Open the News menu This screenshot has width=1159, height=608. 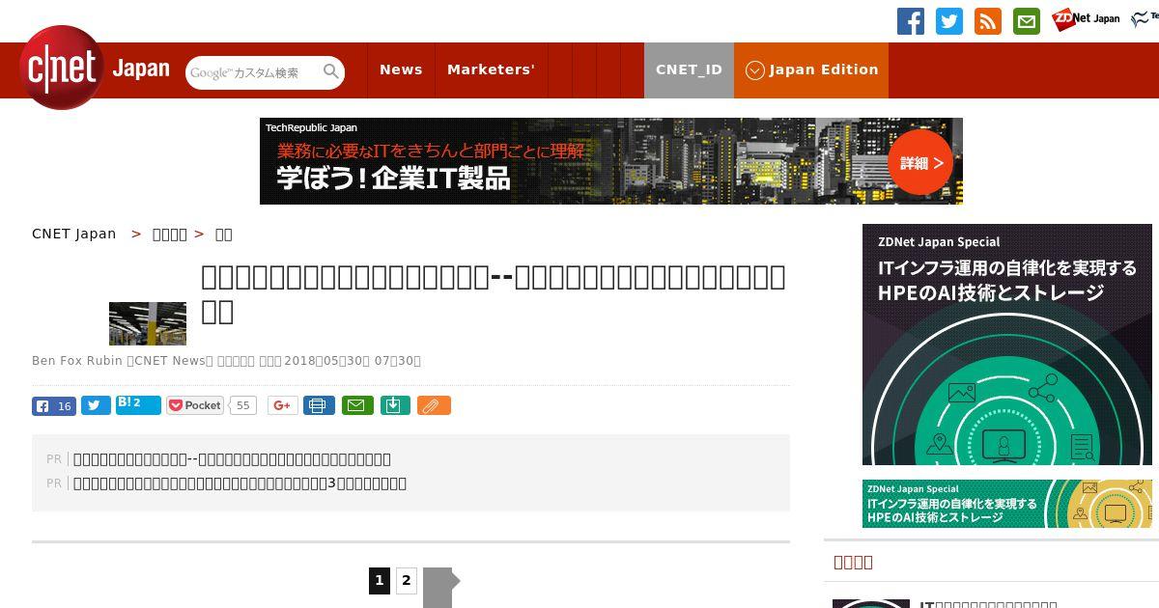(x=401, y=69)
